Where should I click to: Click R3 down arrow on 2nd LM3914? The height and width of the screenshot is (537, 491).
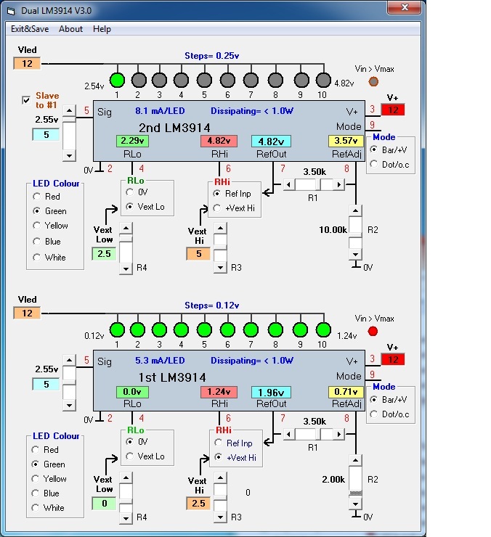tap(220, 268)
